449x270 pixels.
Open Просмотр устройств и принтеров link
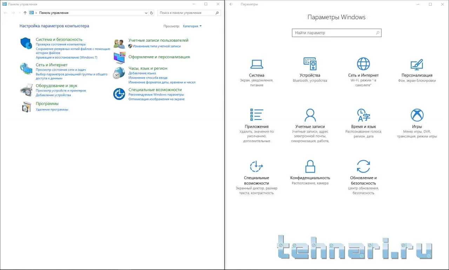61,90
